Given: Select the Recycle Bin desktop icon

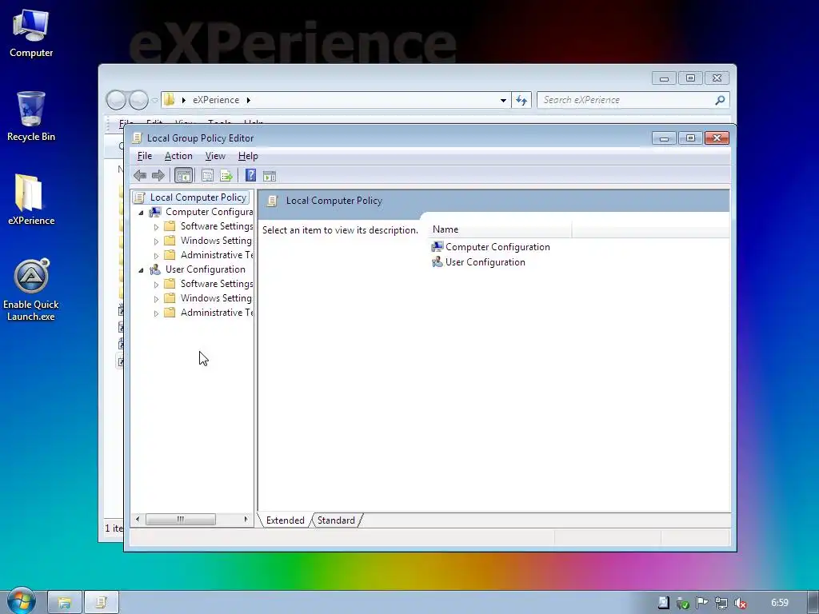Looking at the screenshot, I should (31, 116).
